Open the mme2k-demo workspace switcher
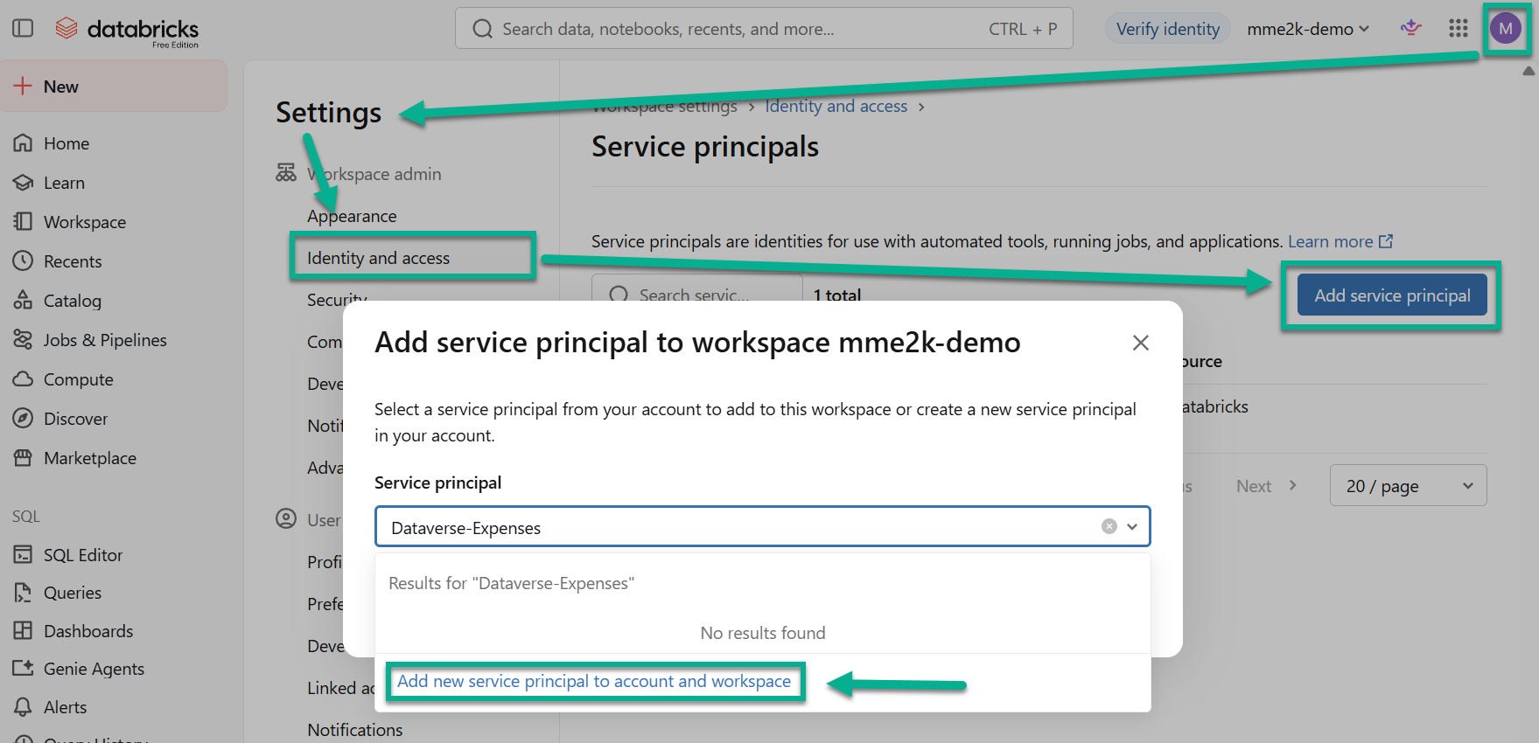Viewport: 1539px width, 743px height. 1308,29
